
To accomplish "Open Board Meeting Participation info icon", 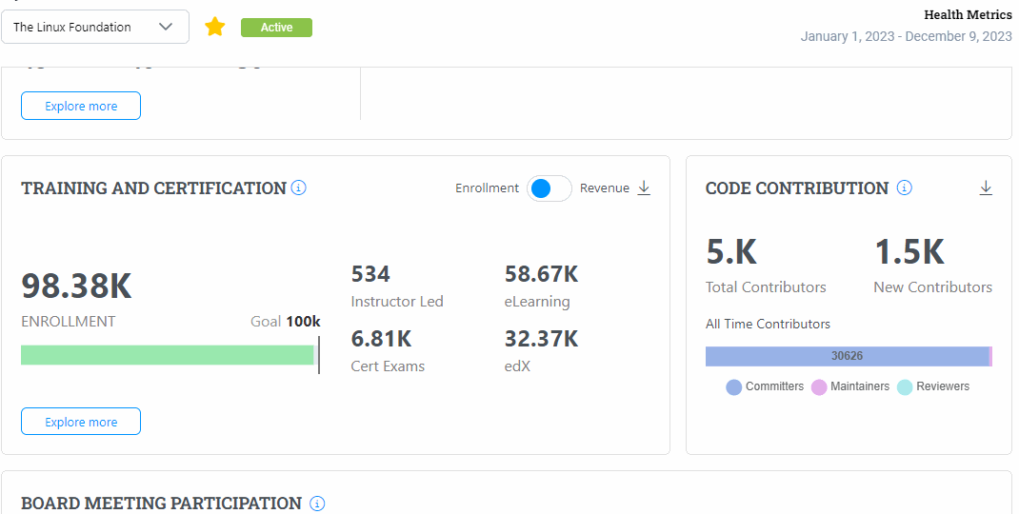I will (317, 504).
